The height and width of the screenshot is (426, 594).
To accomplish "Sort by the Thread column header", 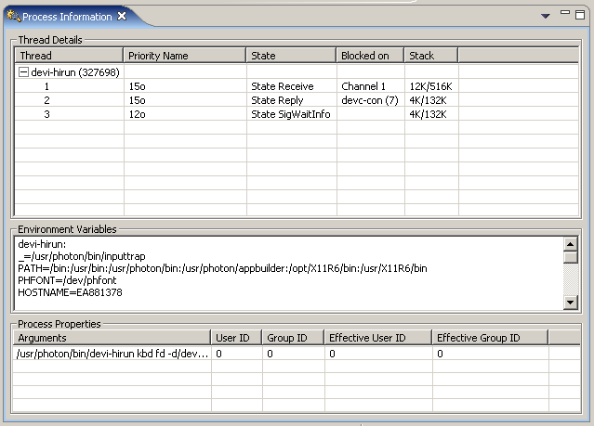I will pyautogui.click(x=69, y=56).
